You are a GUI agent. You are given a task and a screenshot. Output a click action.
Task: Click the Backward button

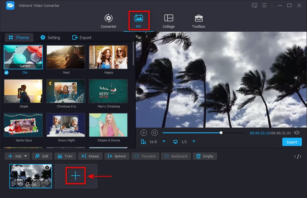click(x=176, y=156)
